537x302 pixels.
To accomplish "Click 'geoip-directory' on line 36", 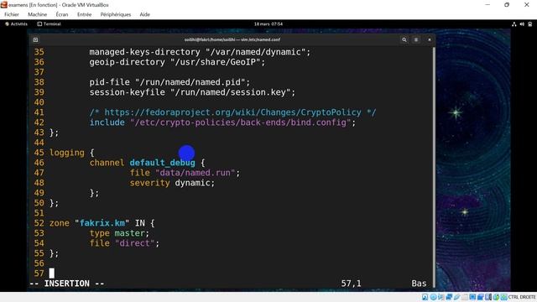I will click(x=127, y=62).
